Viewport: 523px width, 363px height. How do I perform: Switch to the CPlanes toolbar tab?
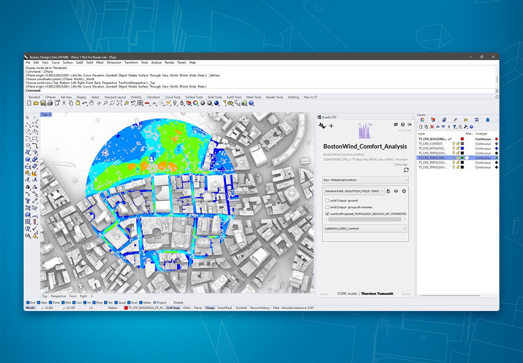(51, 97)
